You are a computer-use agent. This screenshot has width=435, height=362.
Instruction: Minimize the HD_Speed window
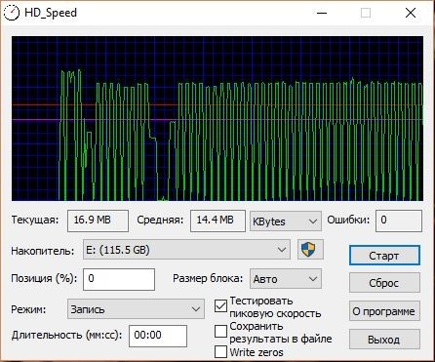coord(322,13)
